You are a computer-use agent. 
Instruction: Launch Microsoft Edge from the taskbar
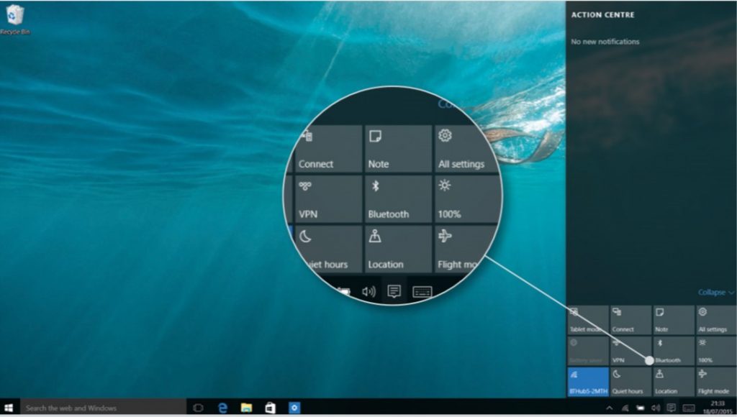click(x=223, y=408)
